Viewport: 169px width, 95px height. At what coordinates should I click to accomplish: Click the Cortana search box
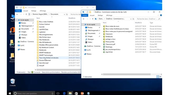pos(34,93)
